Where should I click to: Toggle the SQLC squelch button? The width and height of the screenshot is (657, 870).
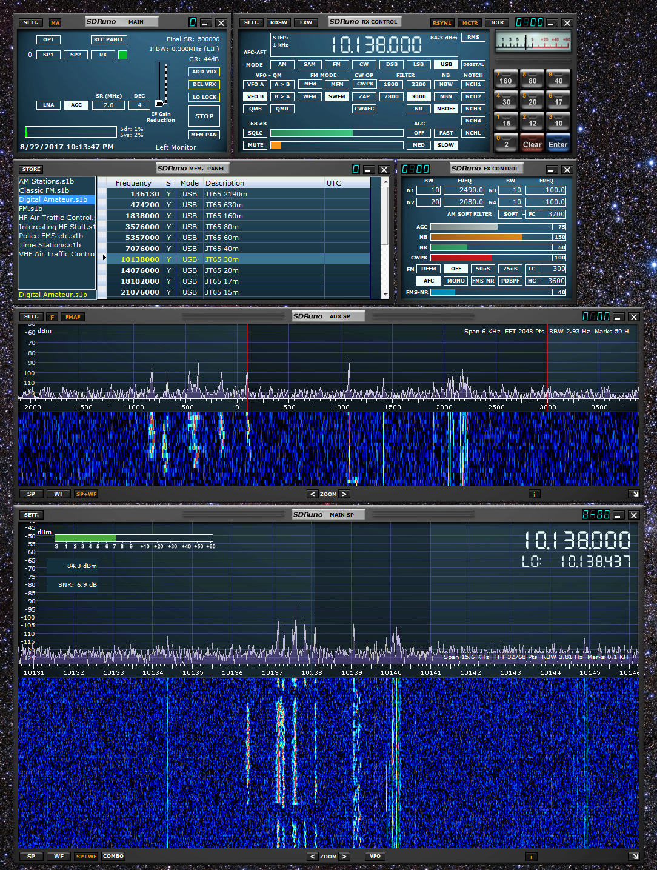255,133
